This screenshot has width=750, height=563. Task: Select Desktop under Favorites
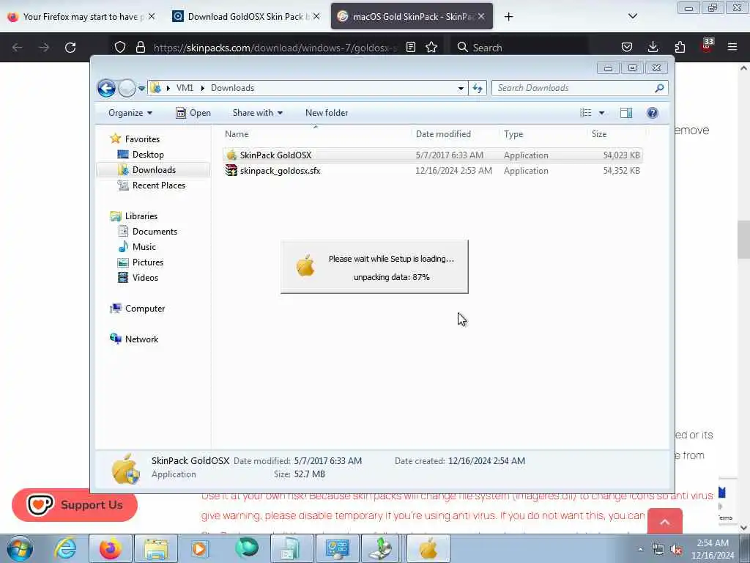click(148, 155)
